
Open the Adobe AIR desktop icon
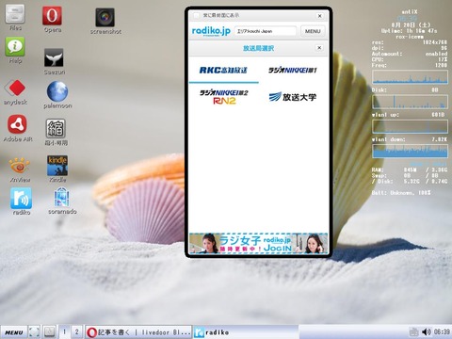(x=17, y=124)
